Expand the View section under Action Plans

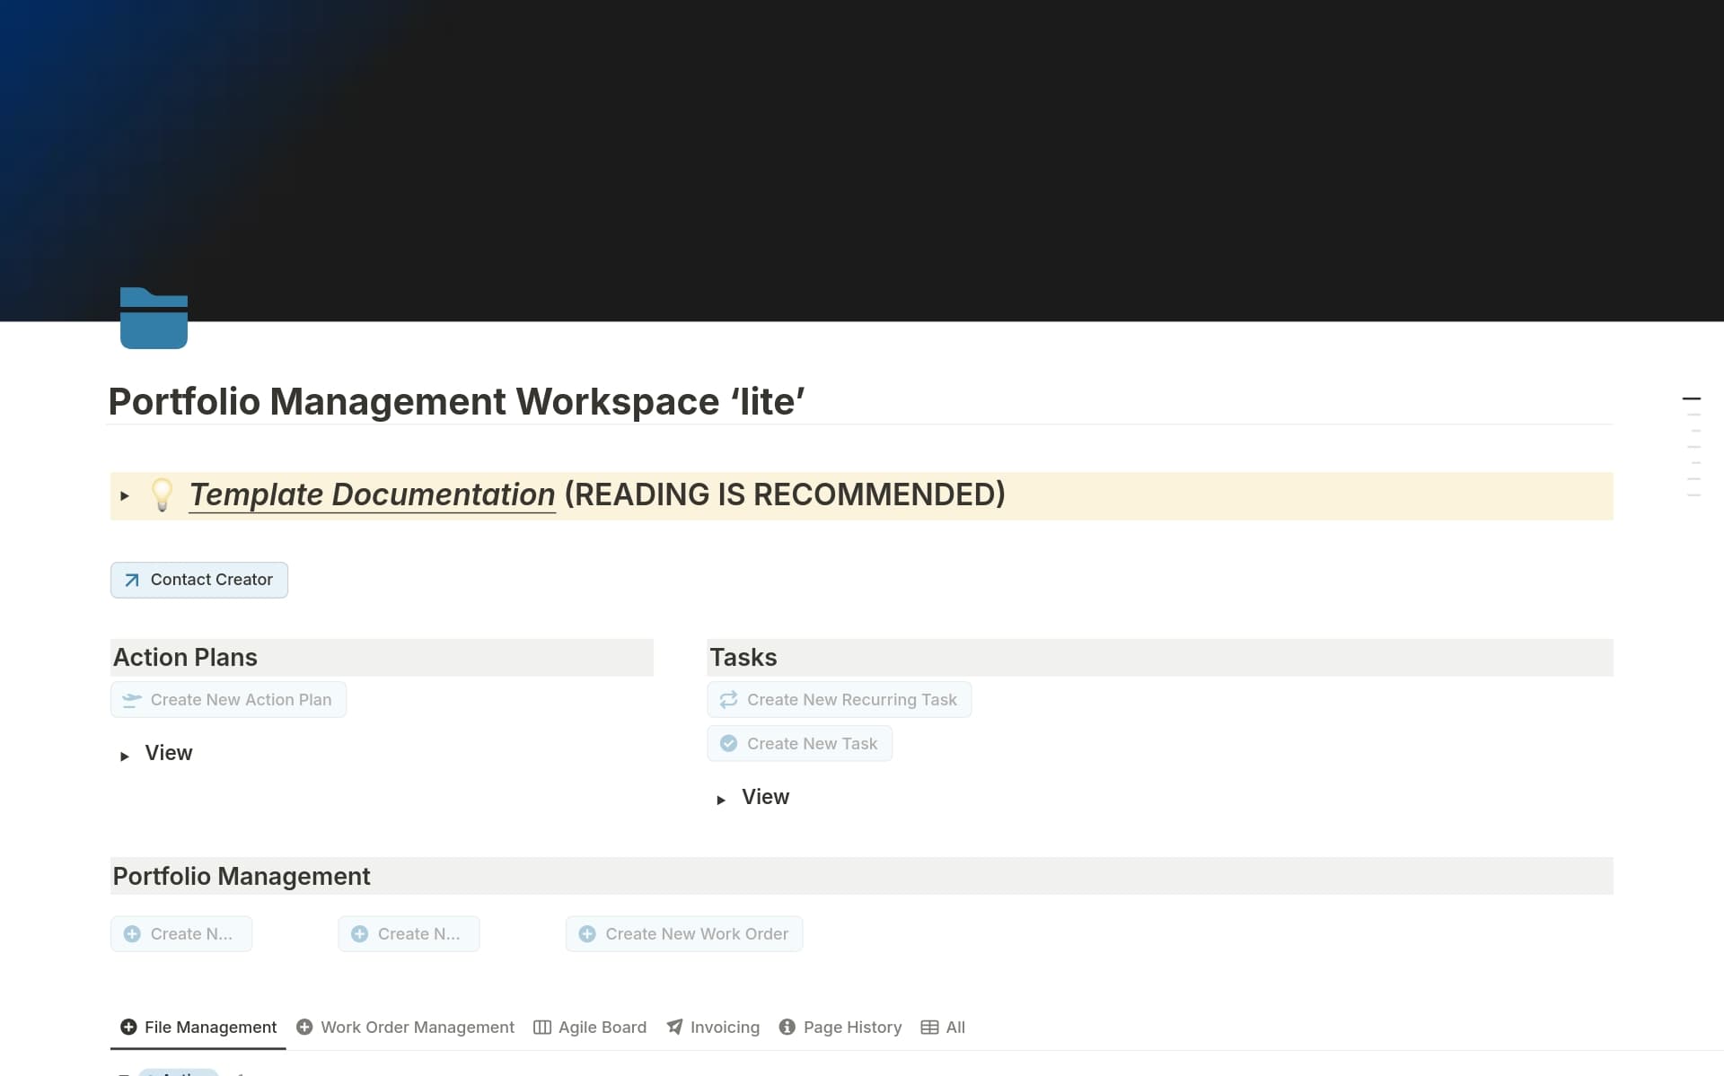click(x=125, y=755)
